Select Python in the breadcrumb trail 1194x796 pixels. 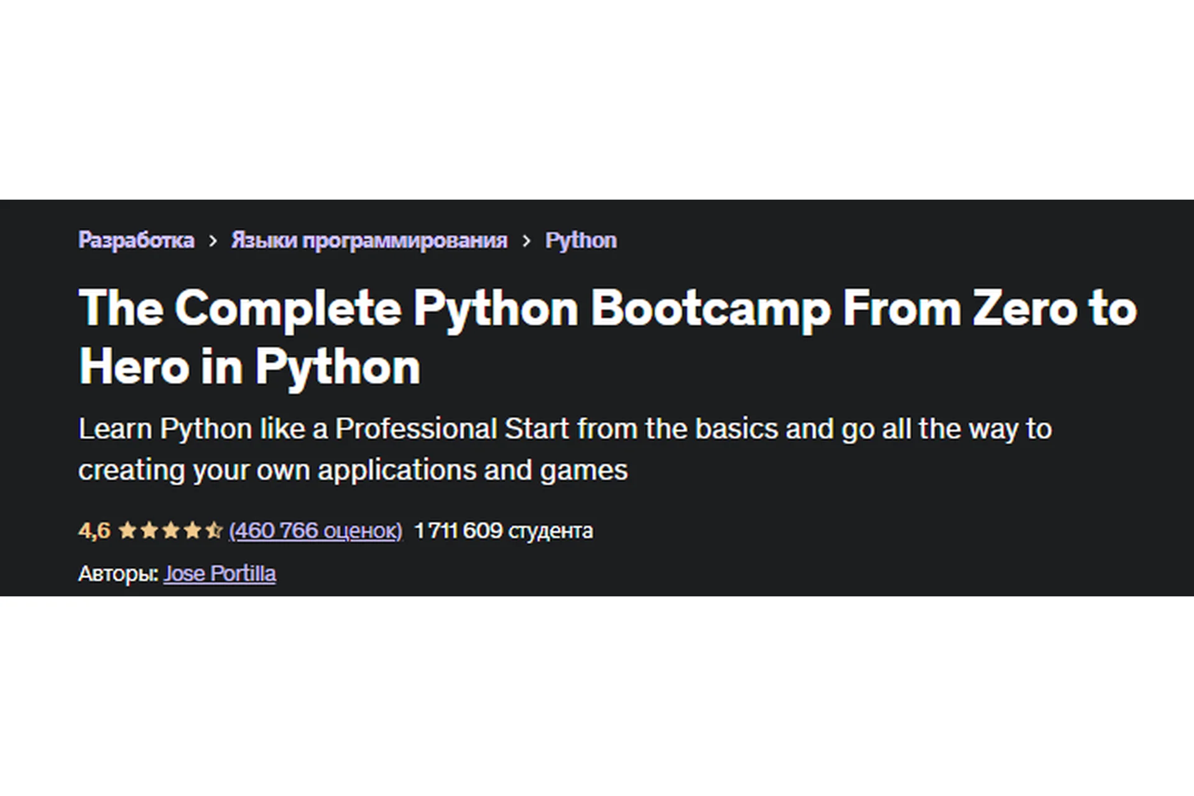tap(581, 240)
